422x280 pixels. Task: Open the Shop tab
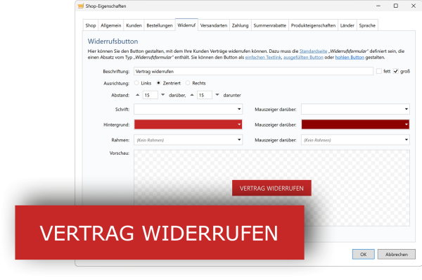[x=91, y=25]
